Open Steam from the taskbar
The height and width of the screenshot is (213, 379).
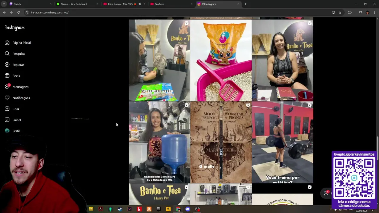coord(120,209)
